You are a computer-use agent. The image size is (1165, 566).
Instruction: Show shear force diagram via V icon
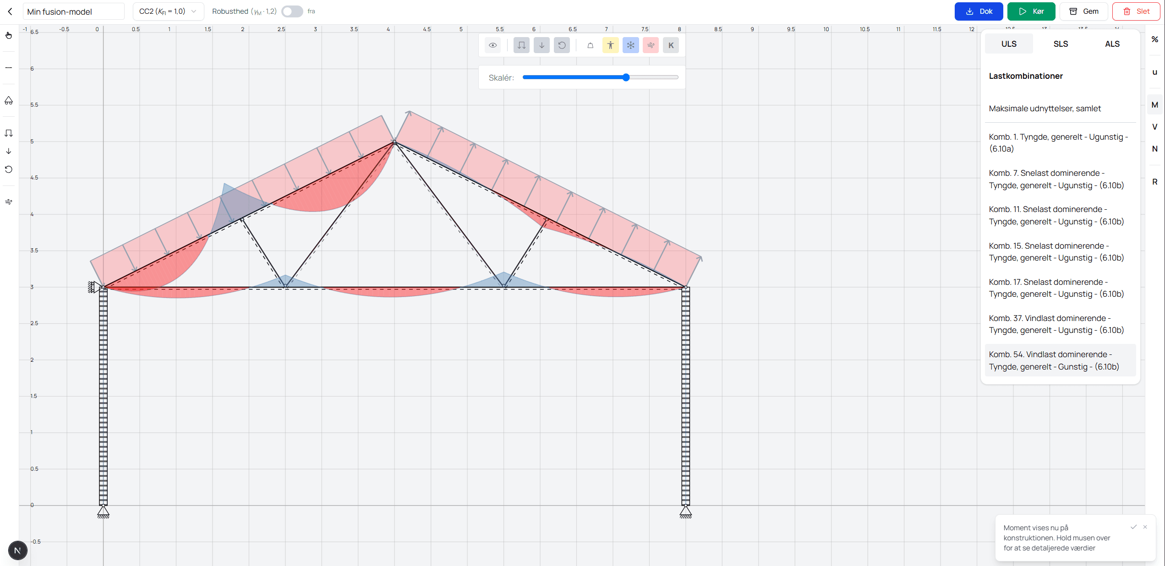[x=1155, y=126]
